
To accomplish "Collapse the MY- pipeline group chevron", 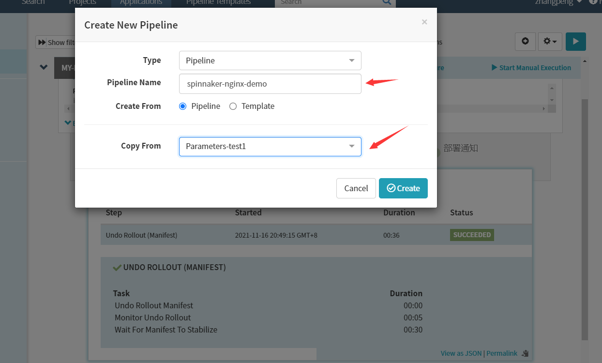I will point(44,68).
